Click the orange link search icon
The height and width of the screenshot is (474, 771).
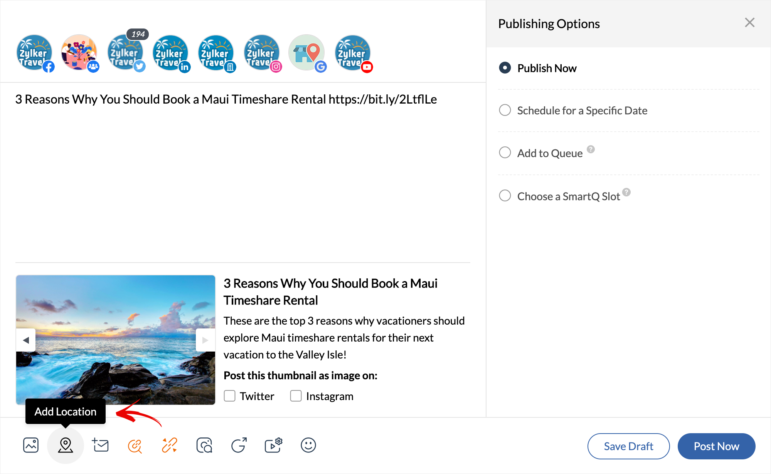[135, 446]
